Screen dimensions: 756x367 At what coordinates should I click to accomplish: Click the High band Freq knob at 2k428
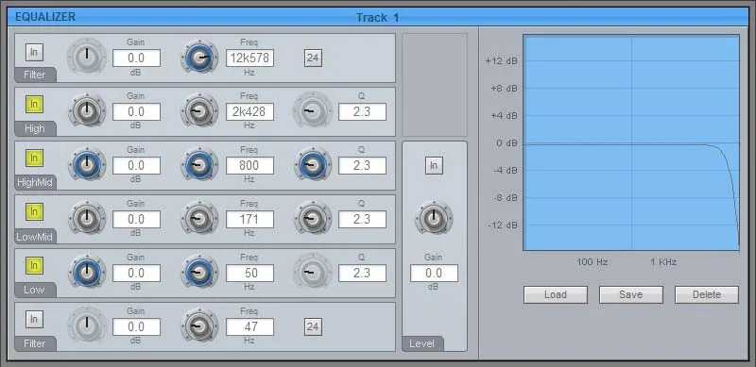point(199,111)
